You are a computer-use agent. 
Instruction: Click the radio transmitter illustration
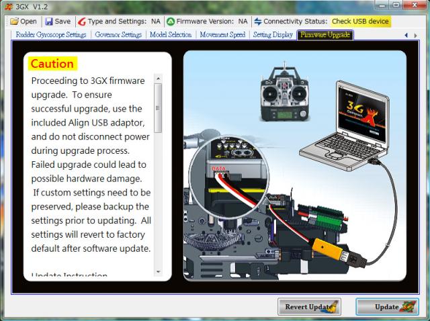tap(284, 93)
